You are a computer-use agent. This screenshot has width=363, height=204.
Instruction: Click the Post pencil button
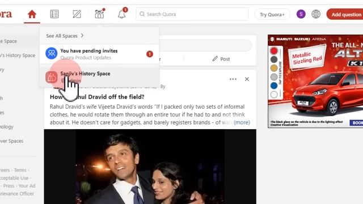(x=221, y=59)
